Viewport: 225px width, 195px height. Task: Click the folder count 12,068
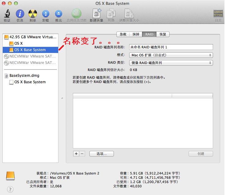coord(56,186)
